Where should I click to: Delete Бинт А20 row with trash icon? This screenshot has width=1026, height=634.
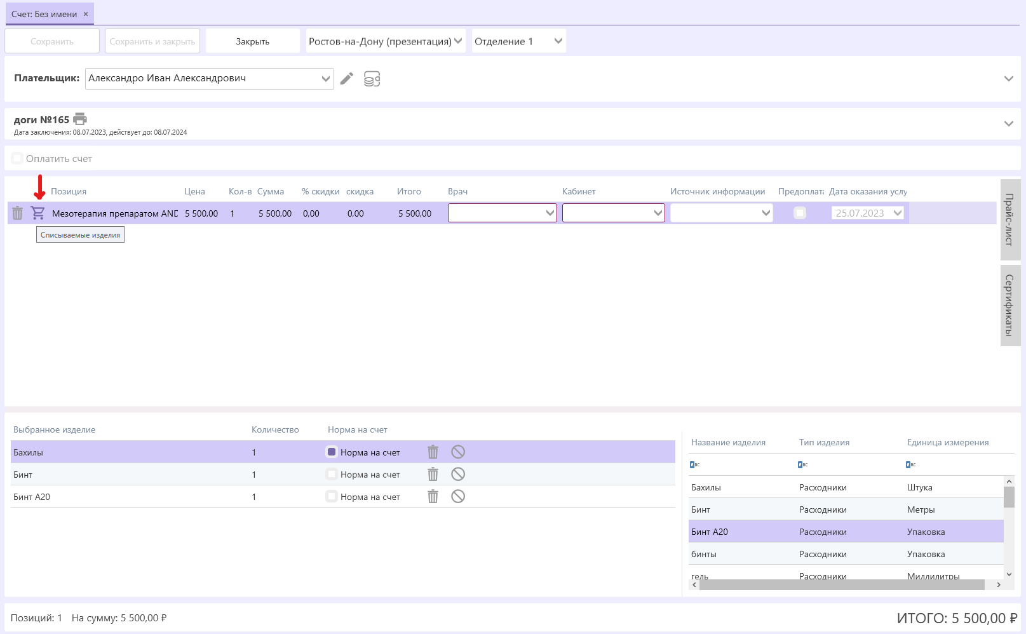[x=433, y=496]
